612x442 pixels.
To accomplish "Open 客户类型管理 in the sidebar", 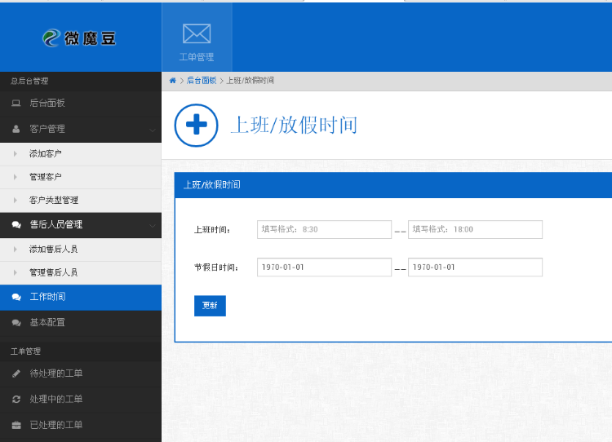I will pyautogui.click(x=54, y=201).
